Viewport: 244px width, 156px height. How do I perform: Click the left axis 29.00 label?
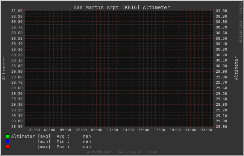tap(17, 121)
